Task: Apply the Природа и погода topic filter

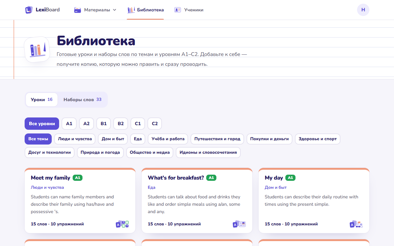Action: coord(100,153)
